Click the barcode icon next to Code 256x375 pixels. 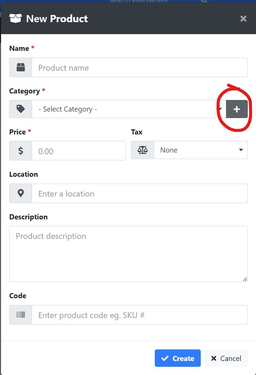(20, 315)
